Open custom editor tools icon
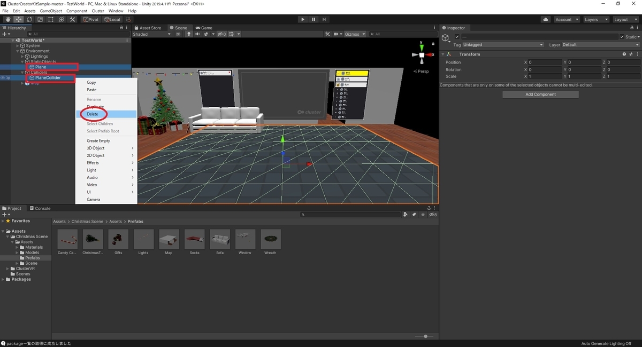Viewport: 642px width, 347px height. (72, 19)
